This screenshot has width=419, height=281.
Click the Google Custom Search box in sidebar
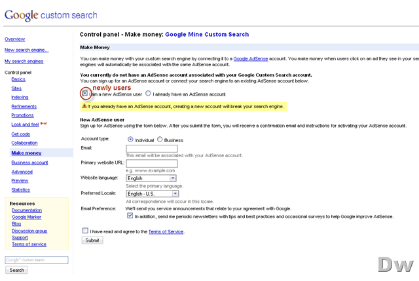tap(37, 260)
